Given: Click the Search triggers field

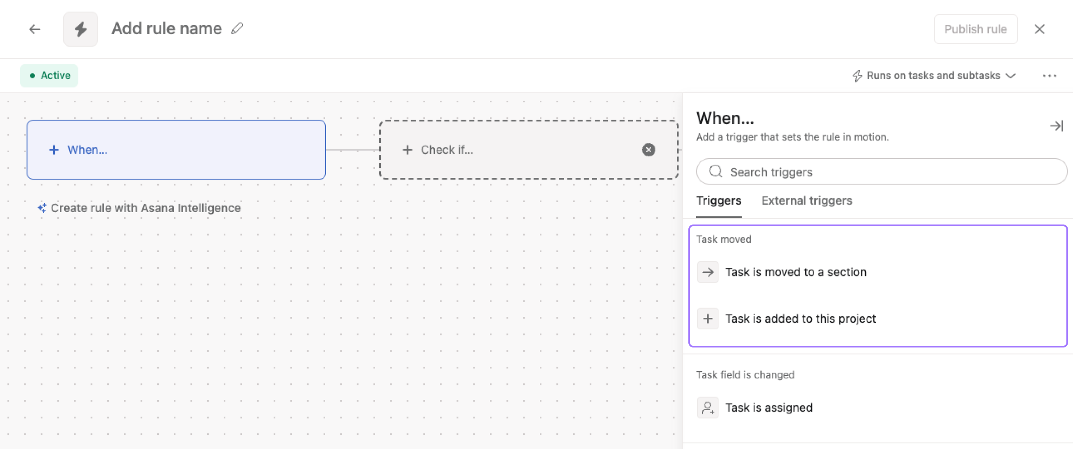Looking at the screenshot, I should tap(882, 172).
